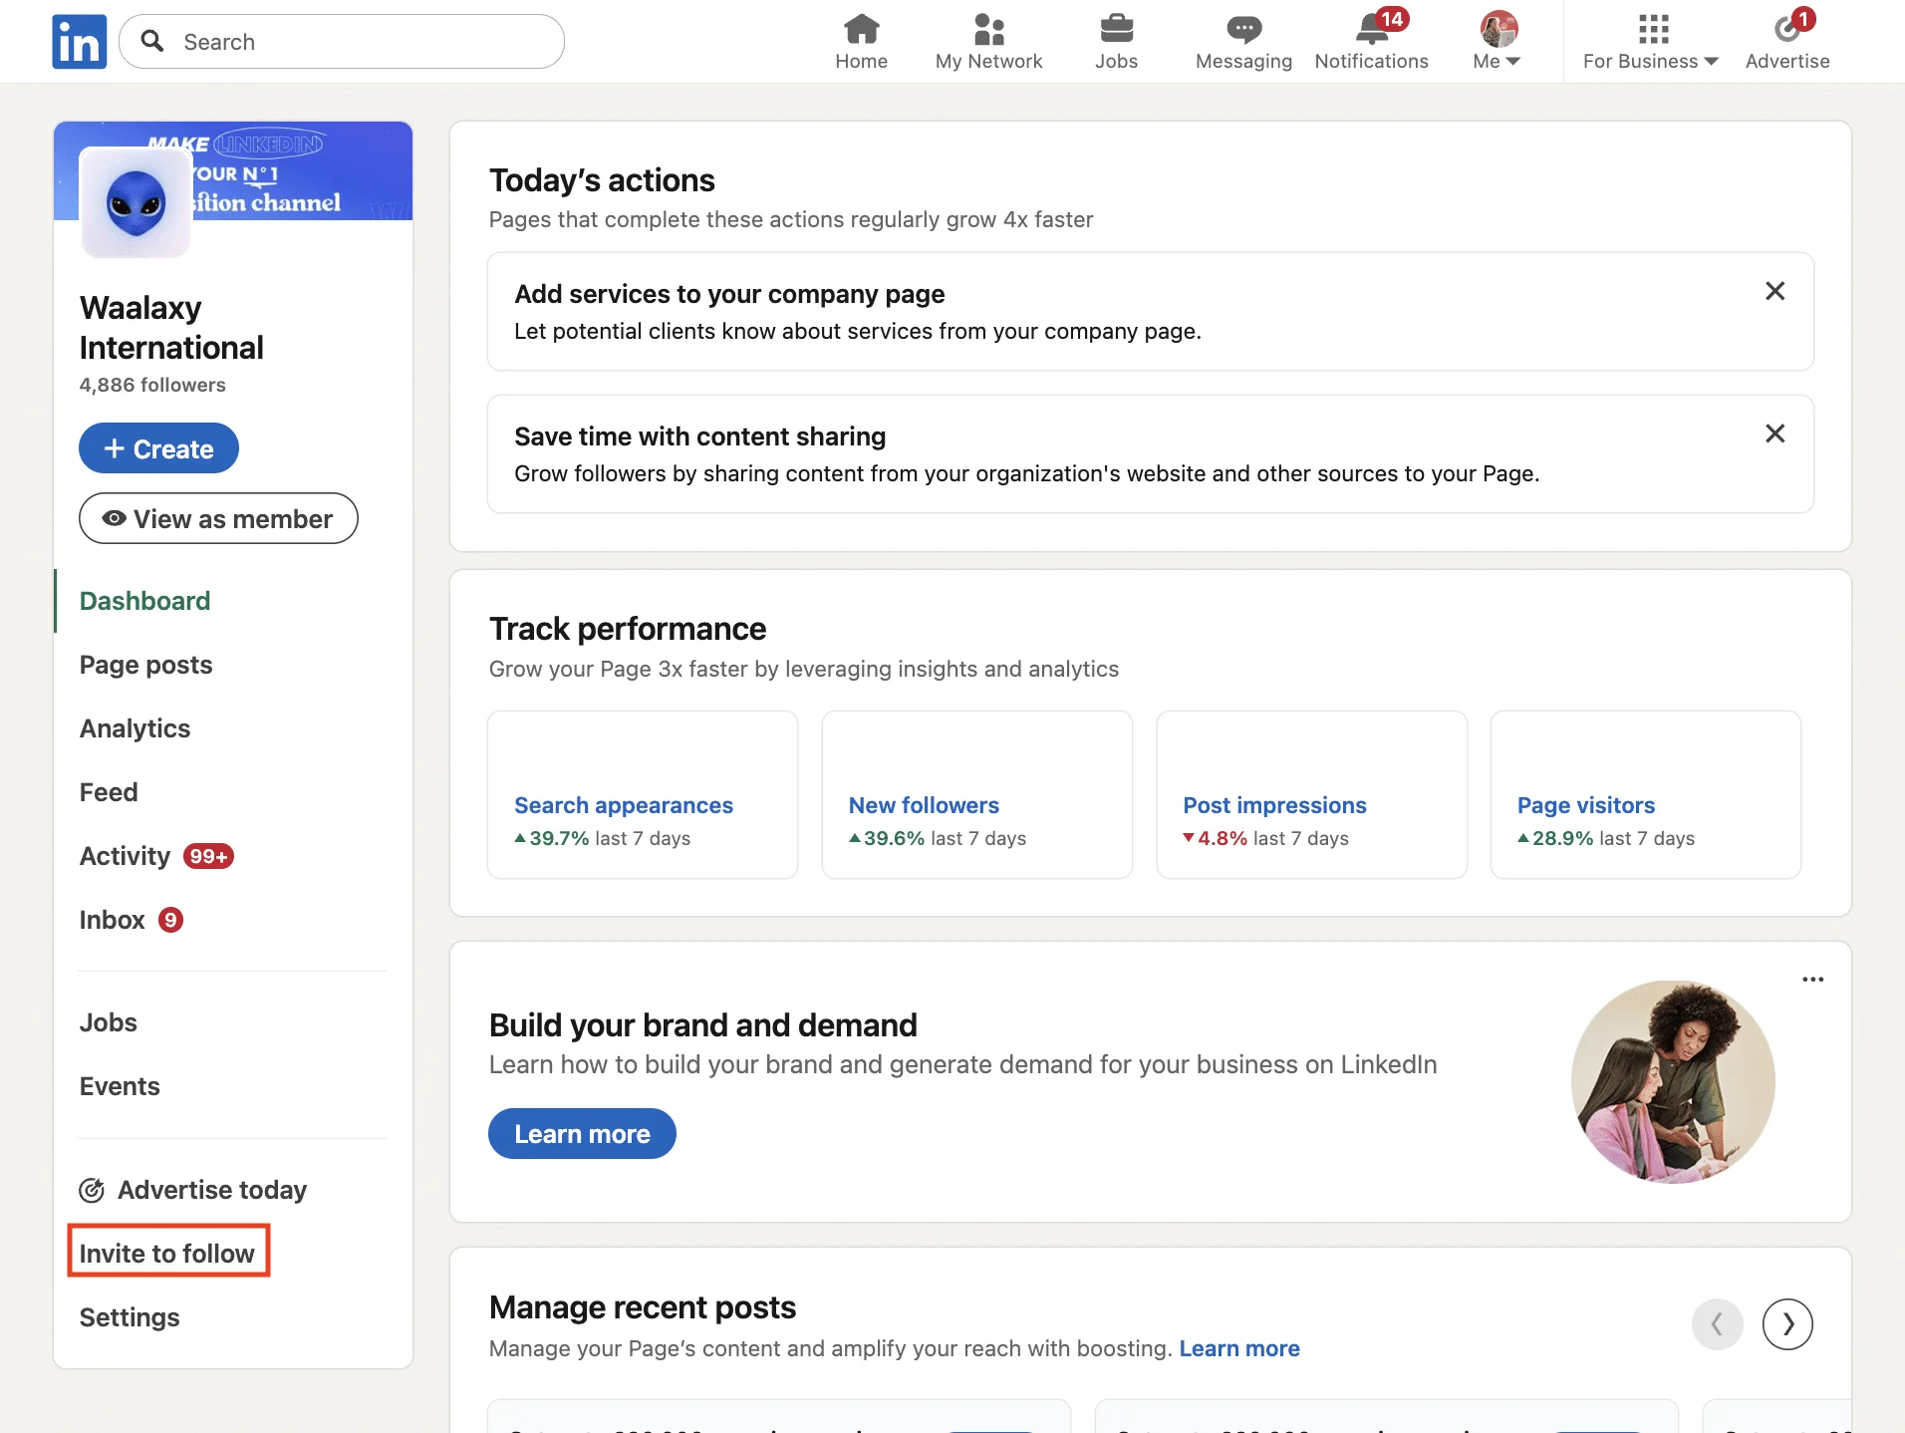Click the Waalaxy International page name
1905x1433 pixels.
[x=171, y=327]
